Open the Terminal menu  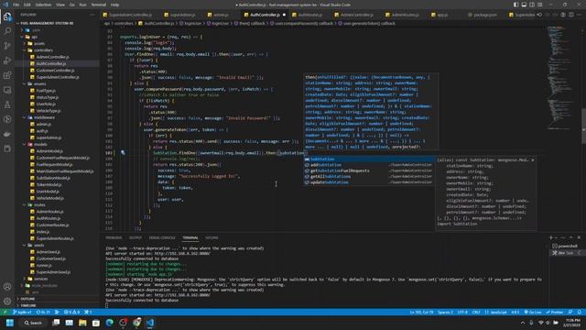point(98,5)
